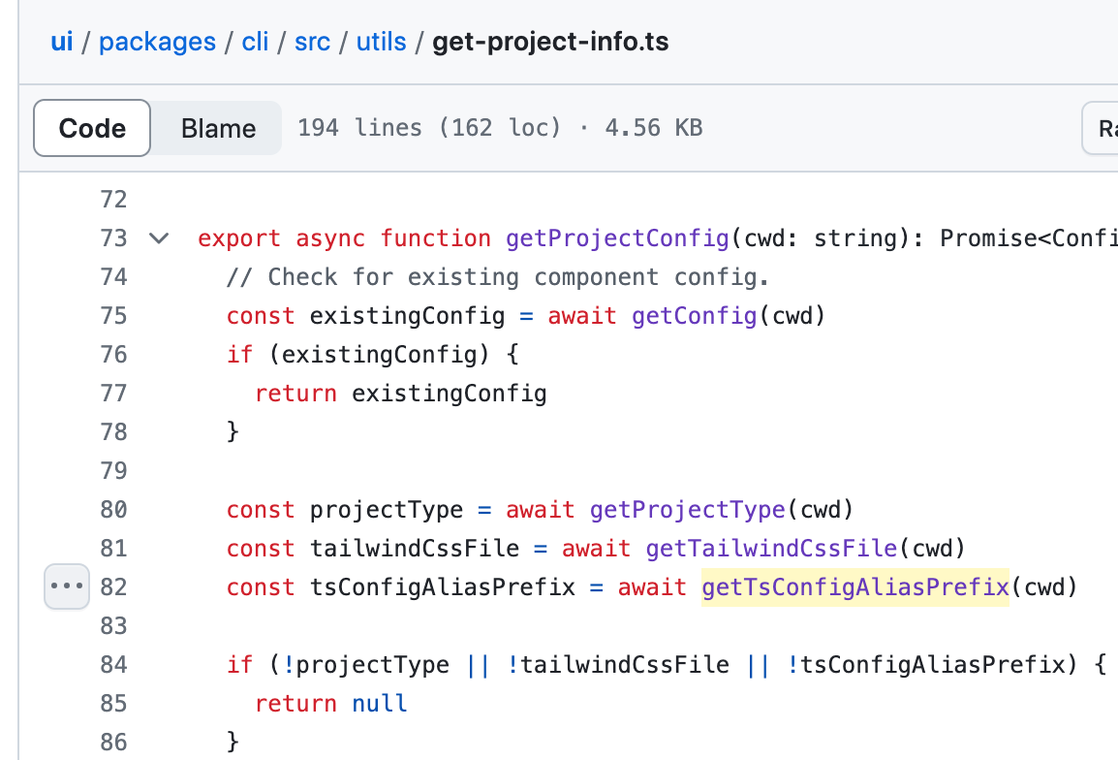Switch to the Code tab
The height and width of the screenshot is (760, 1118).
click(x=91, y=127)
